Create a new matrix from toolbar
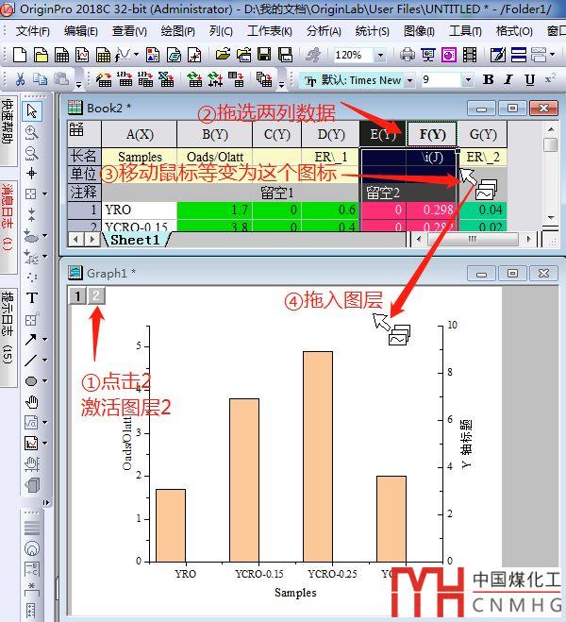Image resolution: width=566 pixels, height=622 pixels. 103,55
